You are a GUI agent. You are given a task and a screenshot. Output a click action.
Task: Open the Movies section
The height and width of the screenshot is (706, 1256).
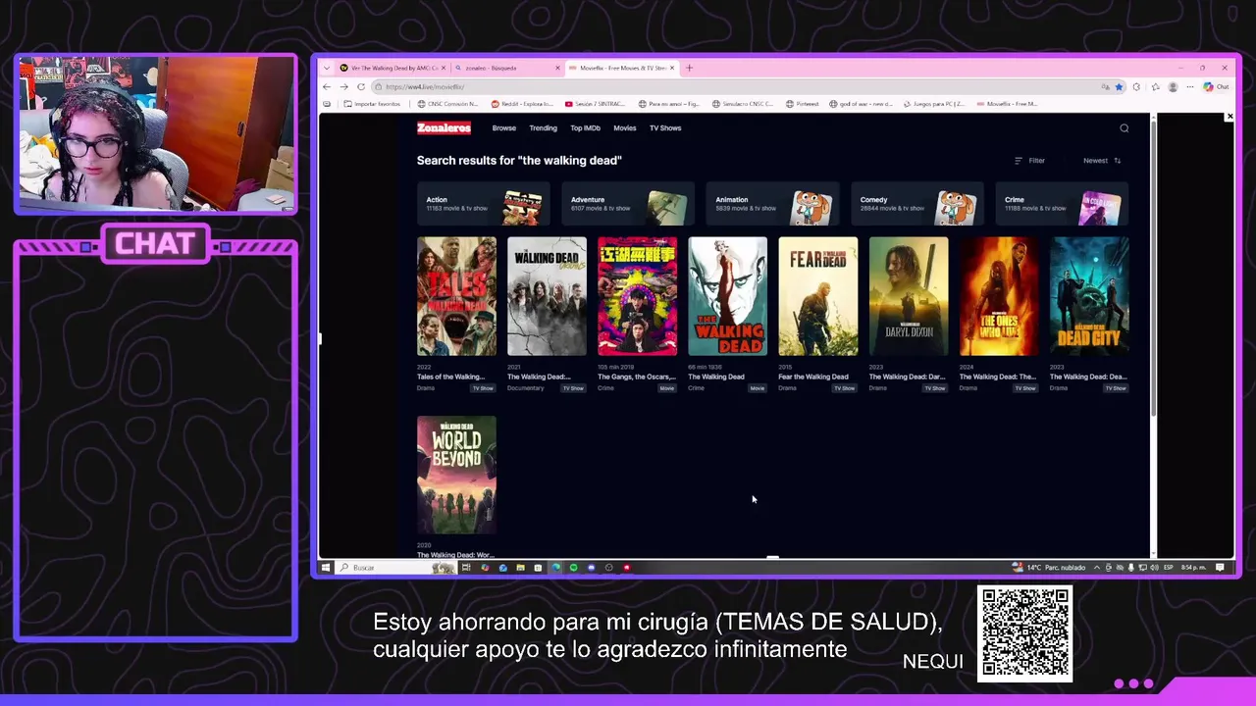625,127
